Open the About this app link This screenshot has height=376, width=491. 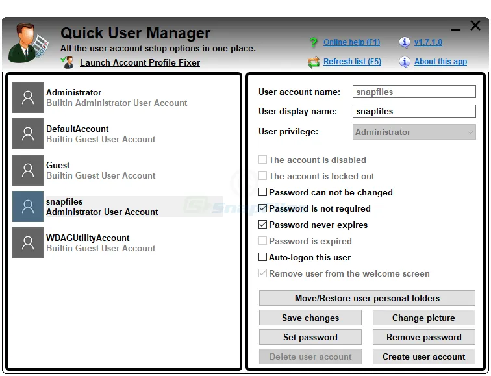tap(440, 62)
